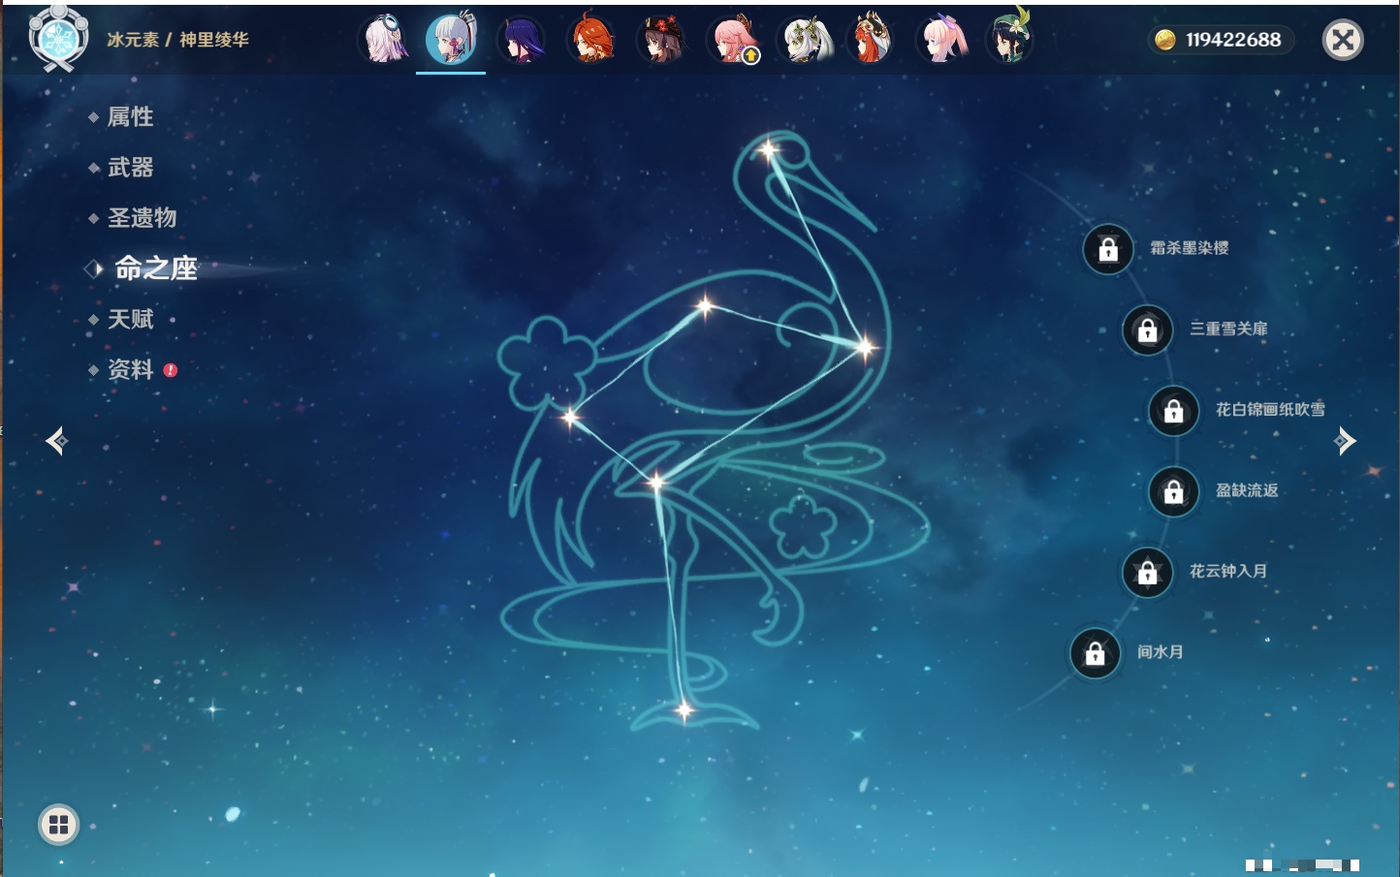Go to previous character with left arrow
1400x877 pixels.
click(x=57, y=441)
